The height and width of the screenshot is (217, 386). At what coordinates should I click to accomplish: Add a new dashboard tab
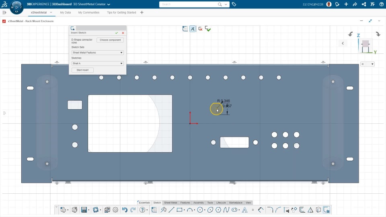click(x=142, y=12)
